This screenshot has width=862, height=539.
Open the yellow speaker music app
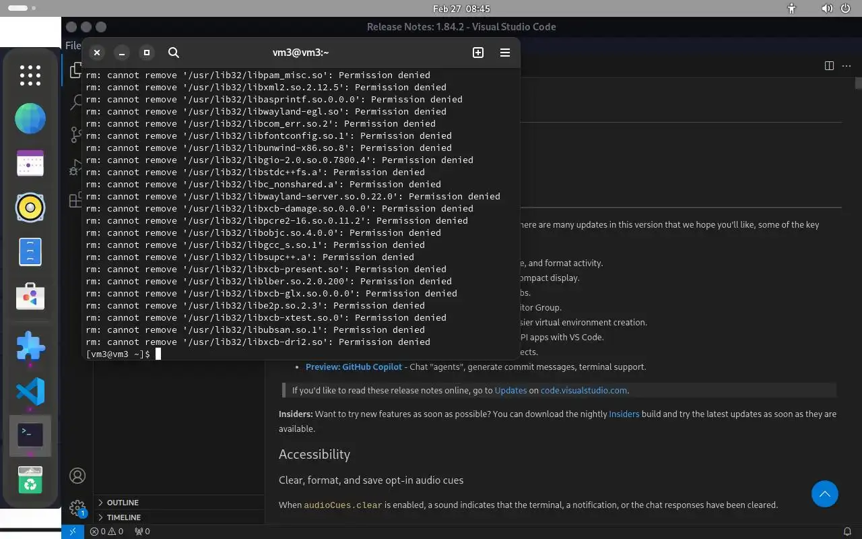(x=30, y=208)
